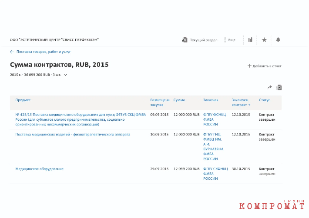The width and height of the screenshot is (309, 218).
Task: Click the notification bell icon
Action: click(278, 40)
